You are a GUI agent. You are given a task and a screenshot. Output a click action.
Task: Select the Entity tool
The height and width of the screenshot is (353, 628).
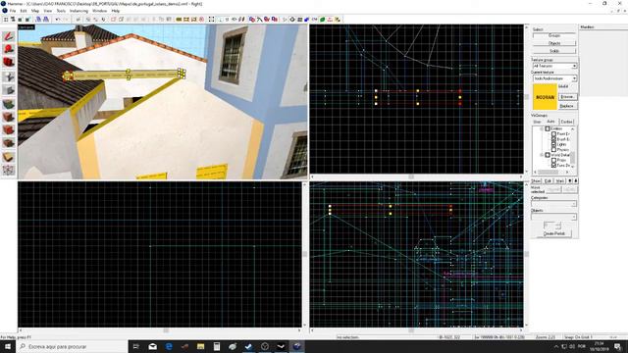coord(9,76)
